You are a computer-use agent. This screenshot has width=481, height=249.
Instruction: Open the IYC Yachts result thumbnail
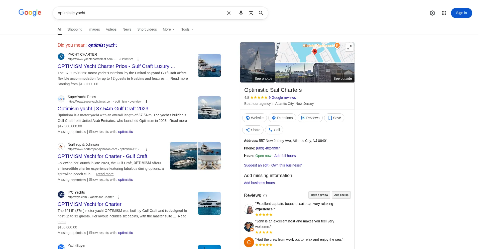[x=209, y=203]
